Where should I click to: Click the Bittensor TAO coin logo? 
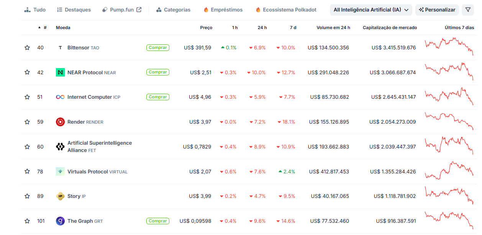click(60, 48)
